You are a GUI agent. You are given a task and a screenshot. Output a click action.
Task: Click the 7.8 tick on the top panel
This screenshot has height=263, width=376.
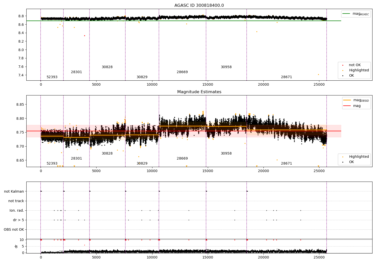point(21,58)
